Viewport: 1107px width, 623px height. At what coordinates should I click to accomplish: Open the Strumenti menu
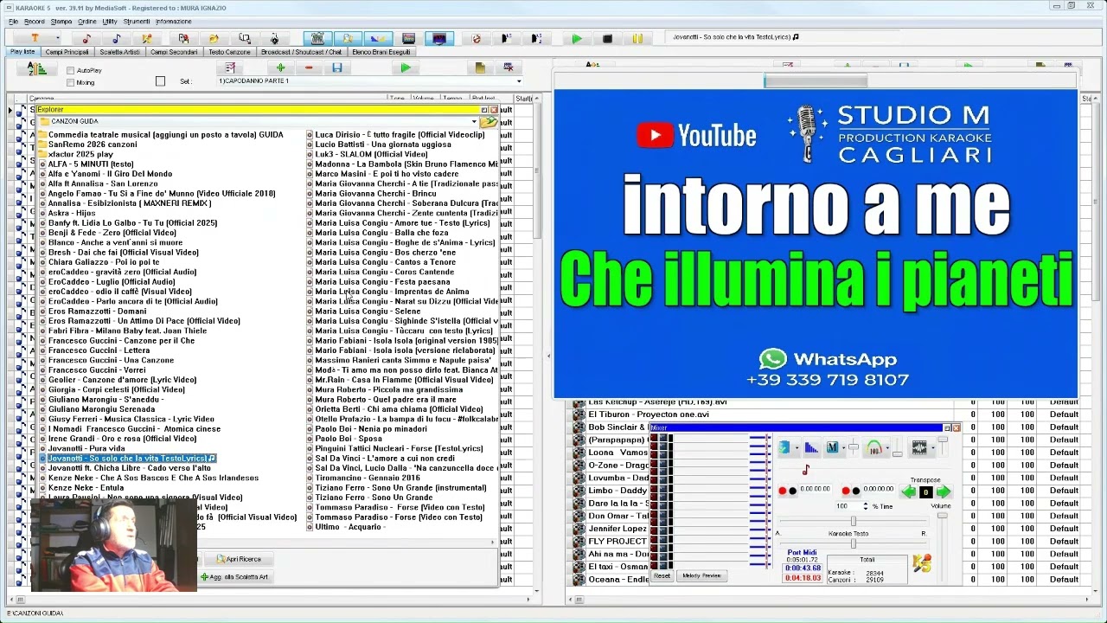137,22
